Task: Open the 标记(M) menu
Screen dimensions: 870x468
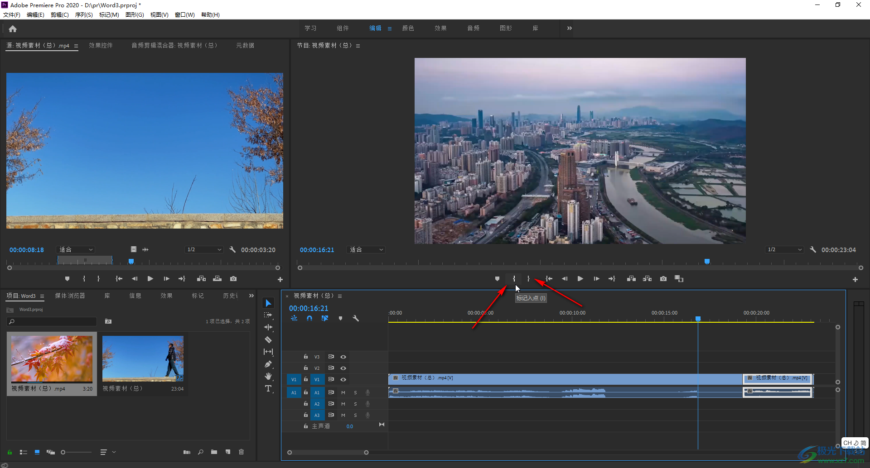Action: pos(109,14)
